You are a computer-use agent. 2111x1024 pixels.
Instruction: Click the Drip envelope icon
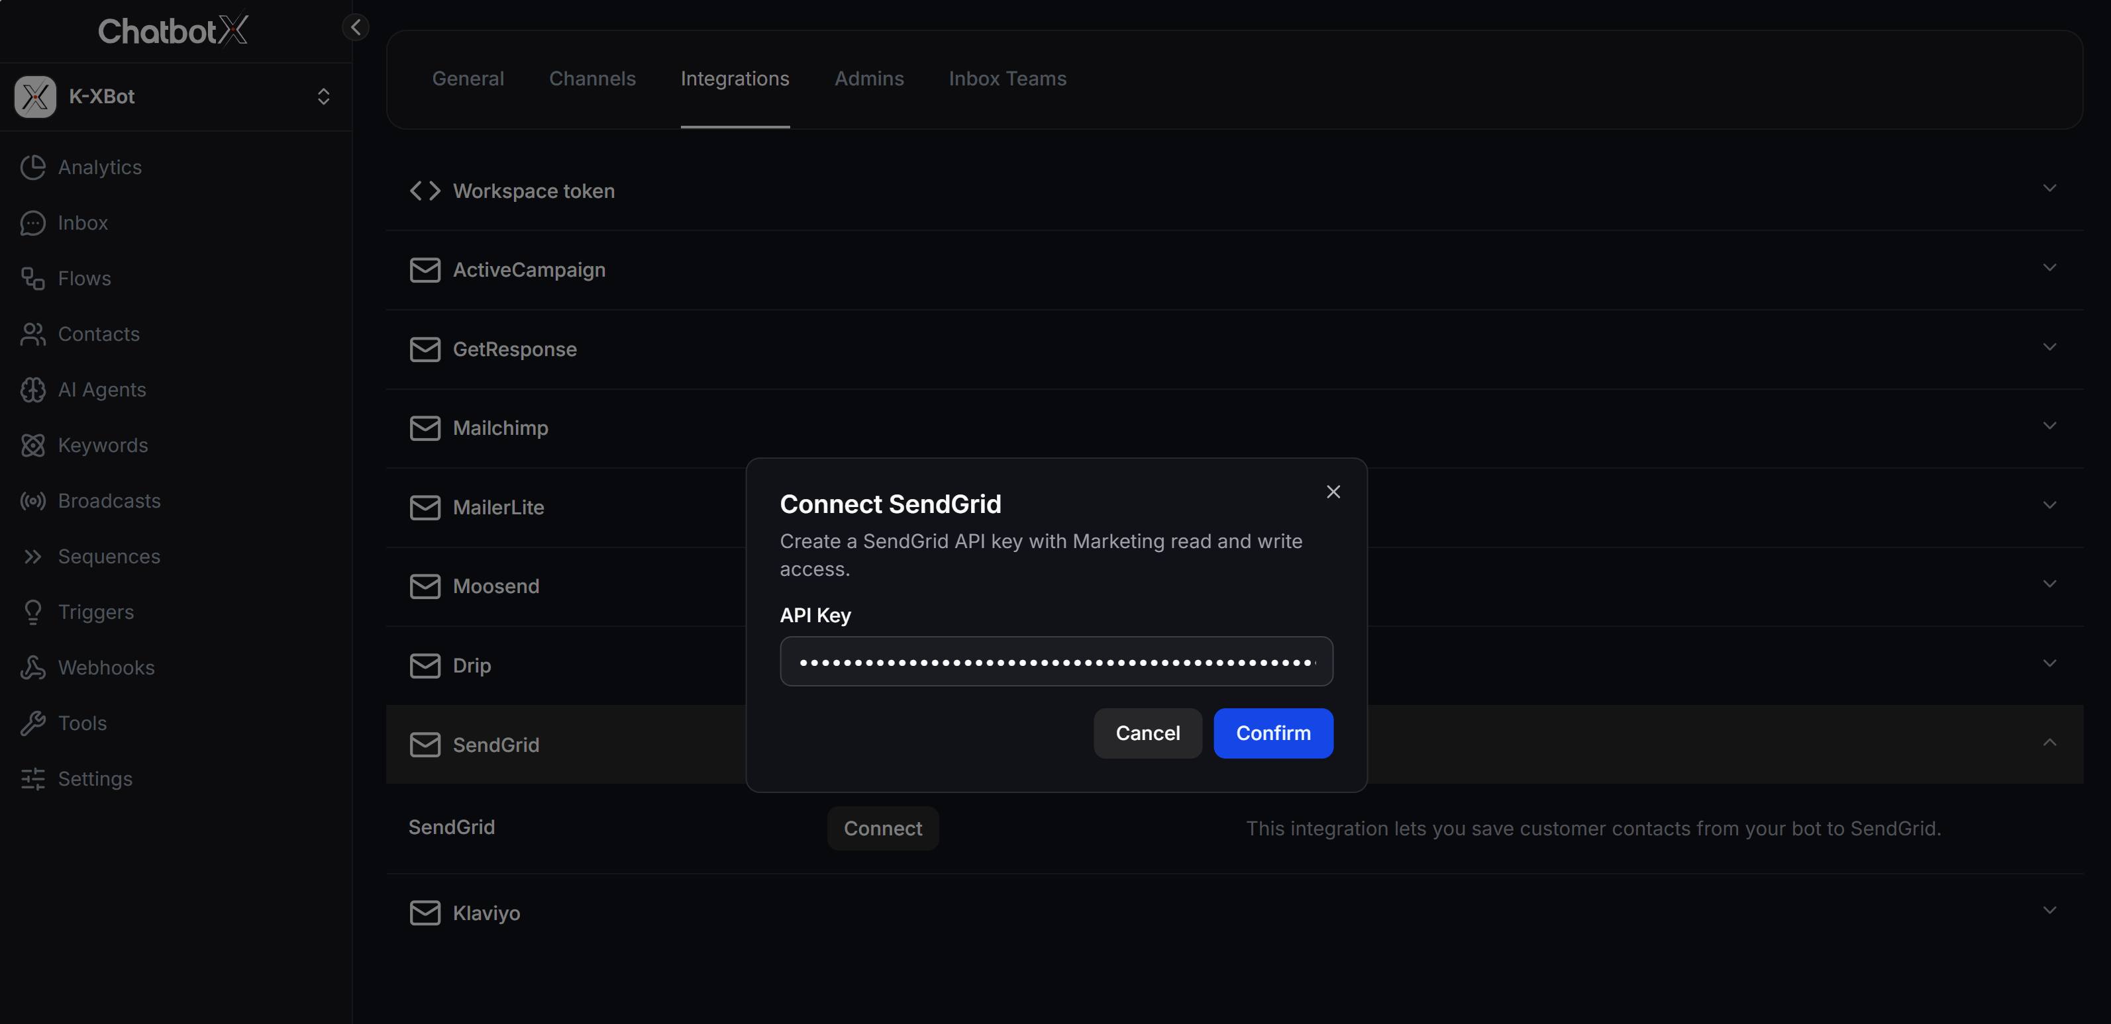425,666
